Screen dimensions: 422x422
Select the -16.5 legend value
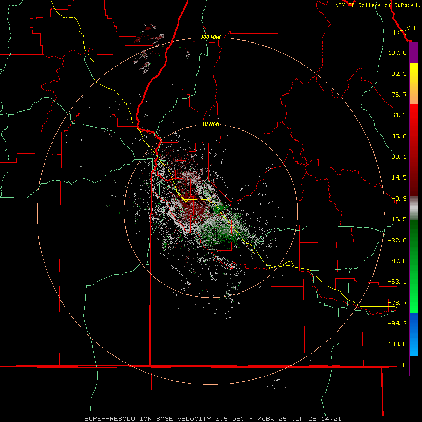point(397,219)
